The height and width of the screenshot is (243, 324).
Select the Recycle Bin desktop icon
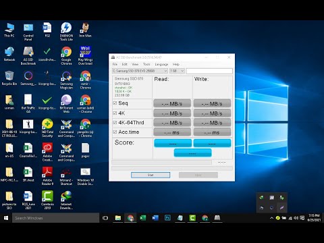pos(9,78)
